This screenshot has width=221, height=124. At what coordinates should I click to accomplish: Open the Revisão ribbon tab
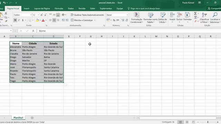point(82,9)
